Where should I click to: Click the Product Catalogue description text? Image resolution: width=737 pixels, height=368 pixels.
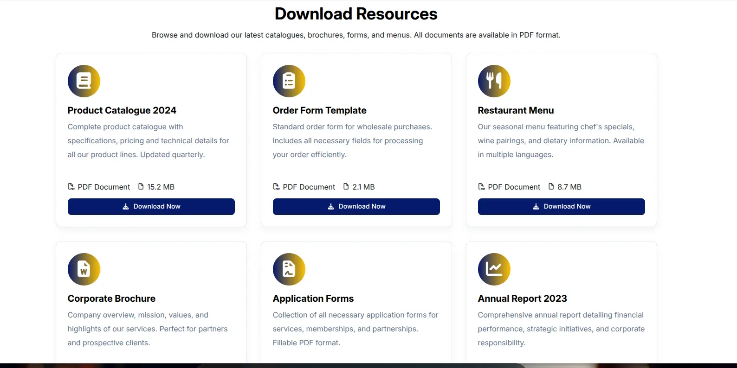pyautogui.click(x=149, y=140)
